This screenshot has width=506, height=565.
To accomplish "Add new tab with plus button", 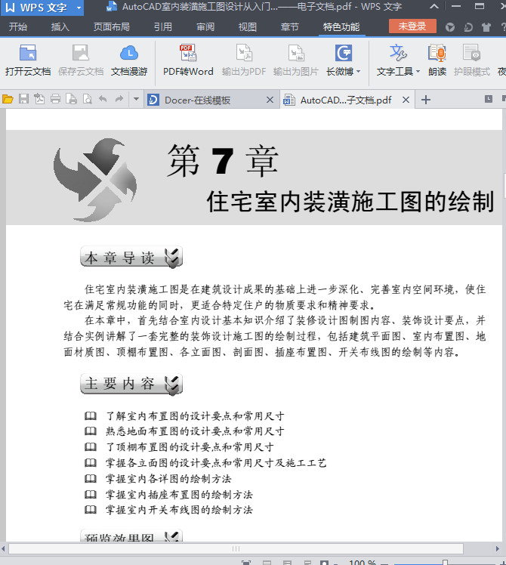I will pyautogui.click(x=426, y=100).
